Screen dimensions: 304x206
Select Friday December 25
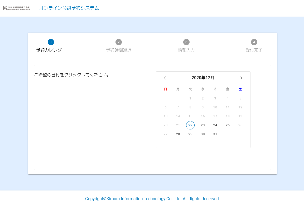(x=228, y=125)
